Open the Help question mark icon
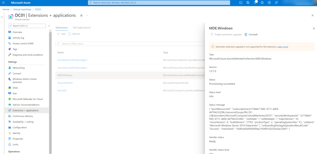This screenshot has width=317, height=154. (x=269, y=2)
